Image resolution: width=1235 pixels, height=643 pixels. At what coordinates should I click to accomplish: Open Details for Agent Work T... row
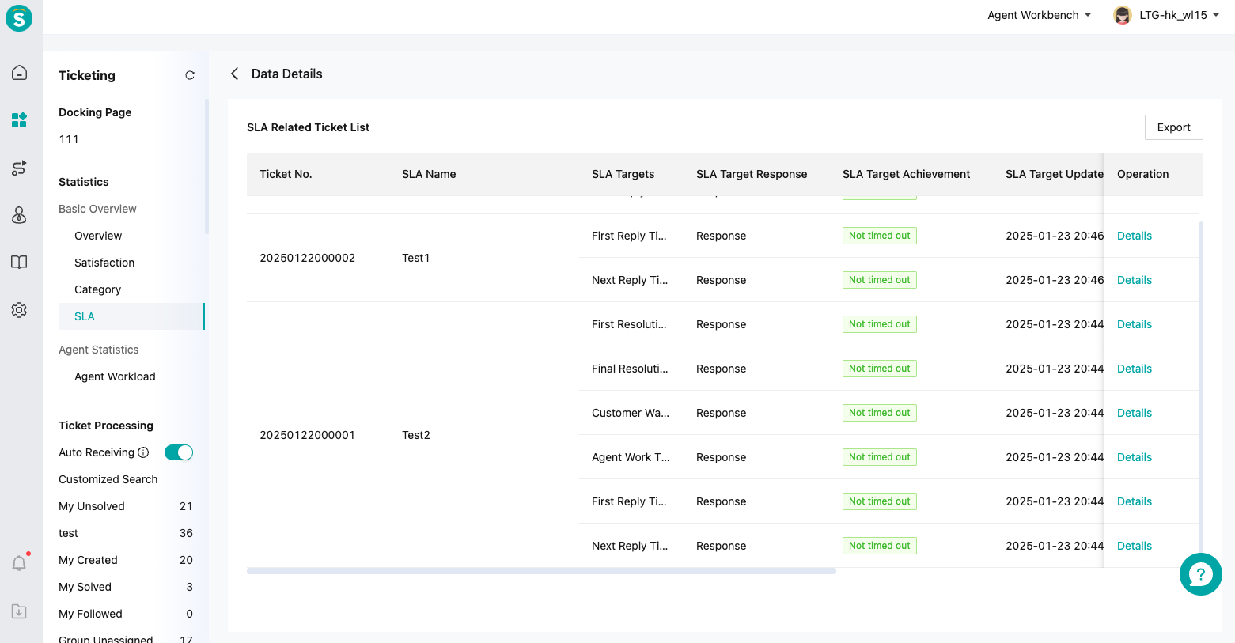point(1134,457)
